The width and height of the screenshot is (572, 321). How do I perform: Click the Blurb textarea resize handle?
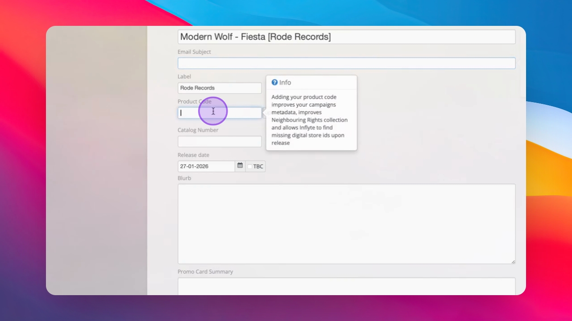pyautogui.click(x=513, y=261)
